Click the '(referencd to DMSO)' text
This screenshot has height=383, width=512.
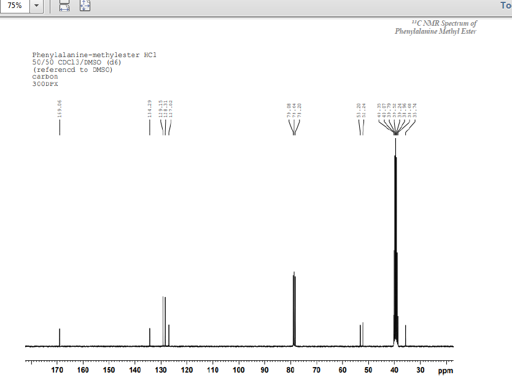coord(72,69)
